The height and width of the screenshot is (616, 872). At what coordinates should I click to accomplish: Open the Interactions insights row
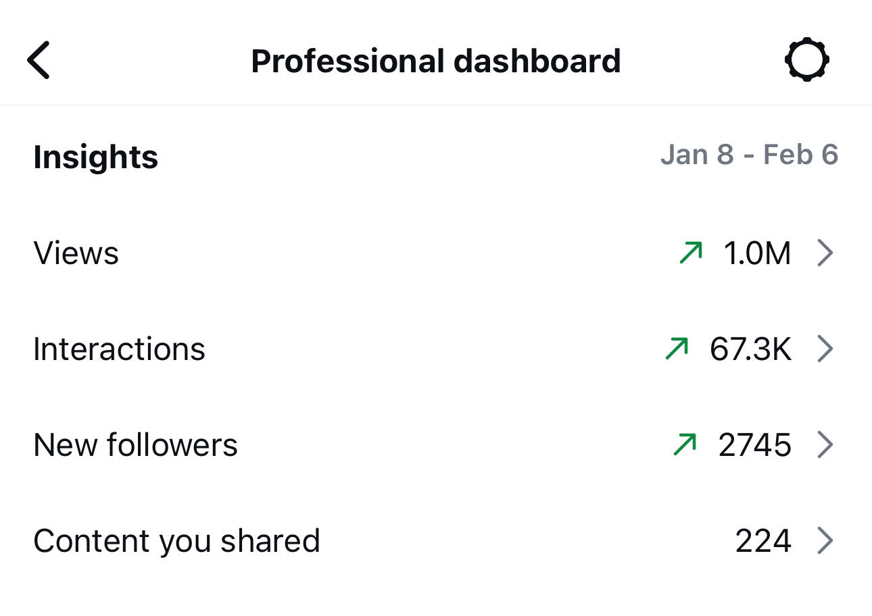[x=119, y=349]
